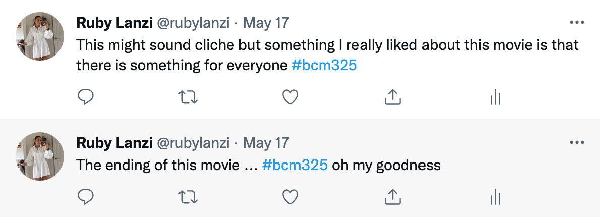Screen dimensions: 600x217
Task: View analytics for the first tweet
Action: click(x=495, y=97)
